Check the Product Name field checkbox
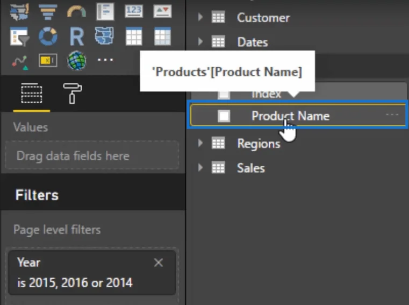 (224, 116)
